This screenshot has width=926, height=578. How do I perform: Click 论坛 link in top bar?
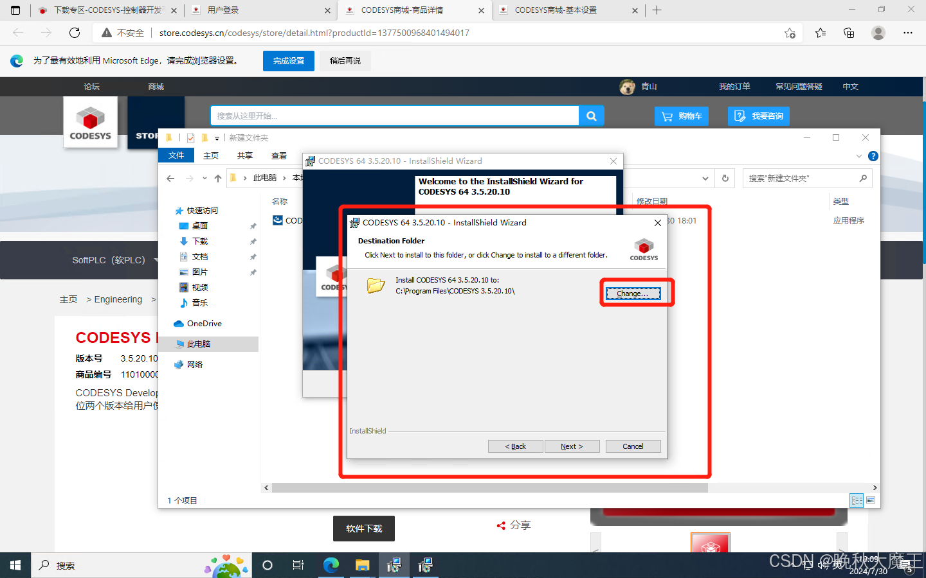91,87
